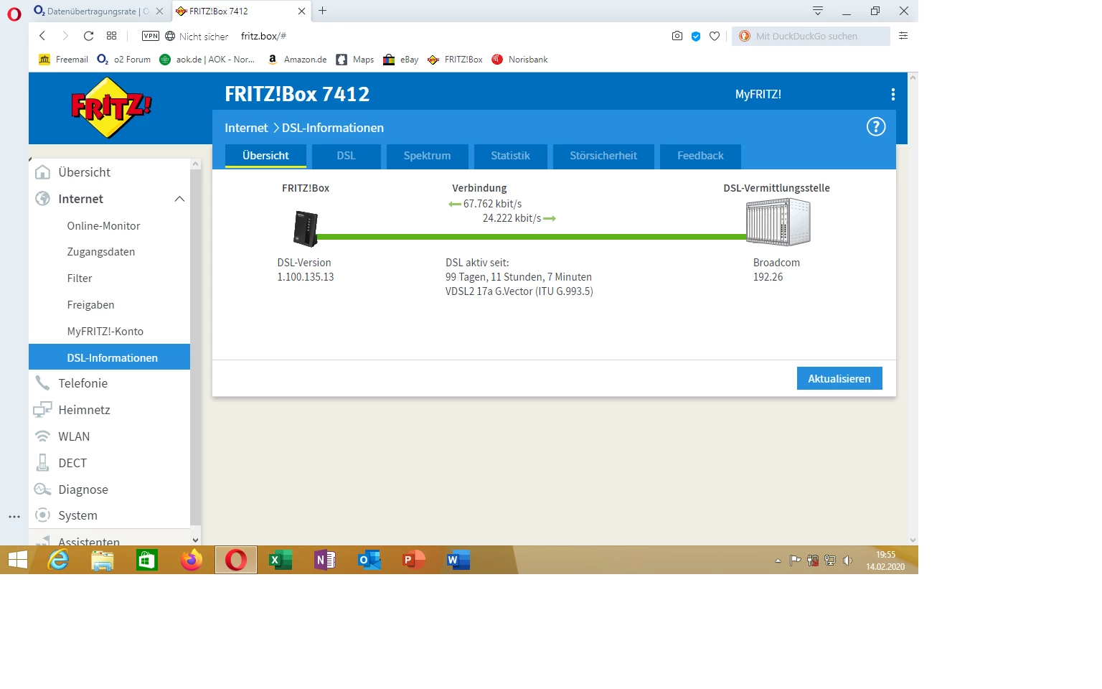Expand the Heimnetz sidebar section
The image size is (1102, 689).
coord(109,410)
